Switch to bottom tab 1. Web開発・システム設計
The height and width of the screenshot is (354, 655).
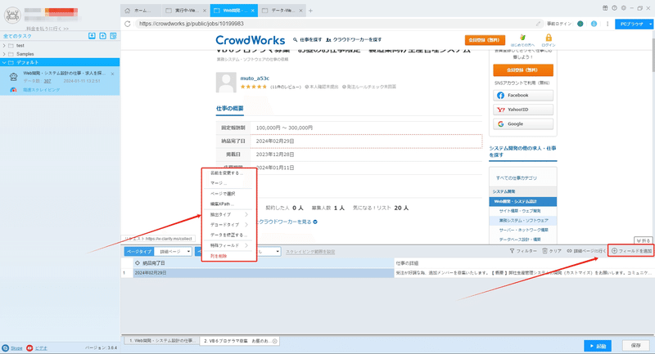tap(160, 341)
